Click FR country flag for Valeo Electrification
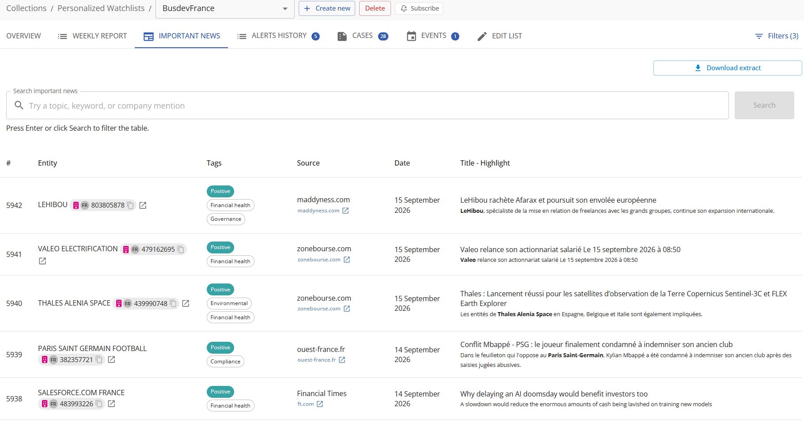 (135, 249)
